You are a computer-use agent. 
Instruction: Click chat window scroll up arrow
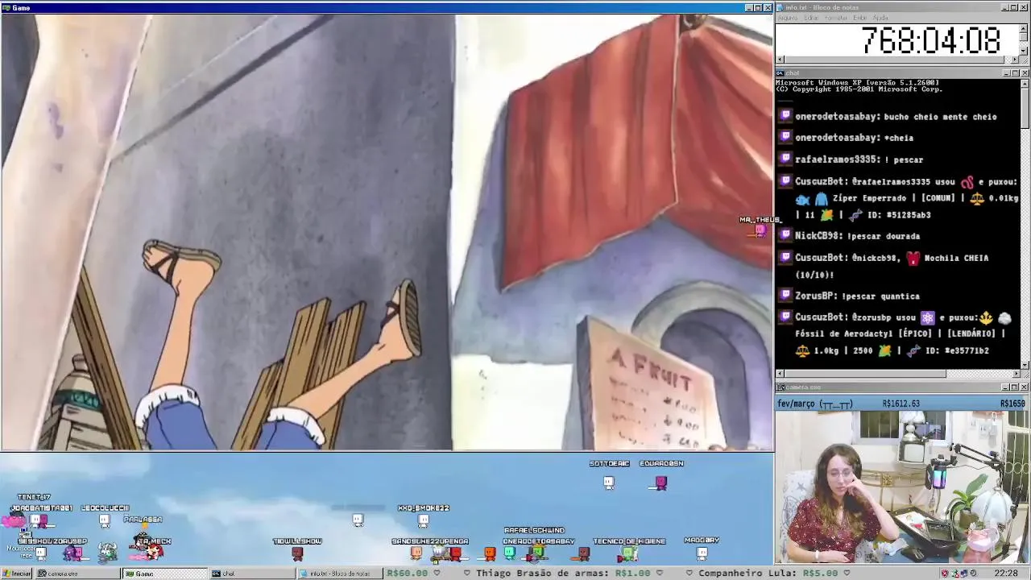click(x=1025, y=83)
